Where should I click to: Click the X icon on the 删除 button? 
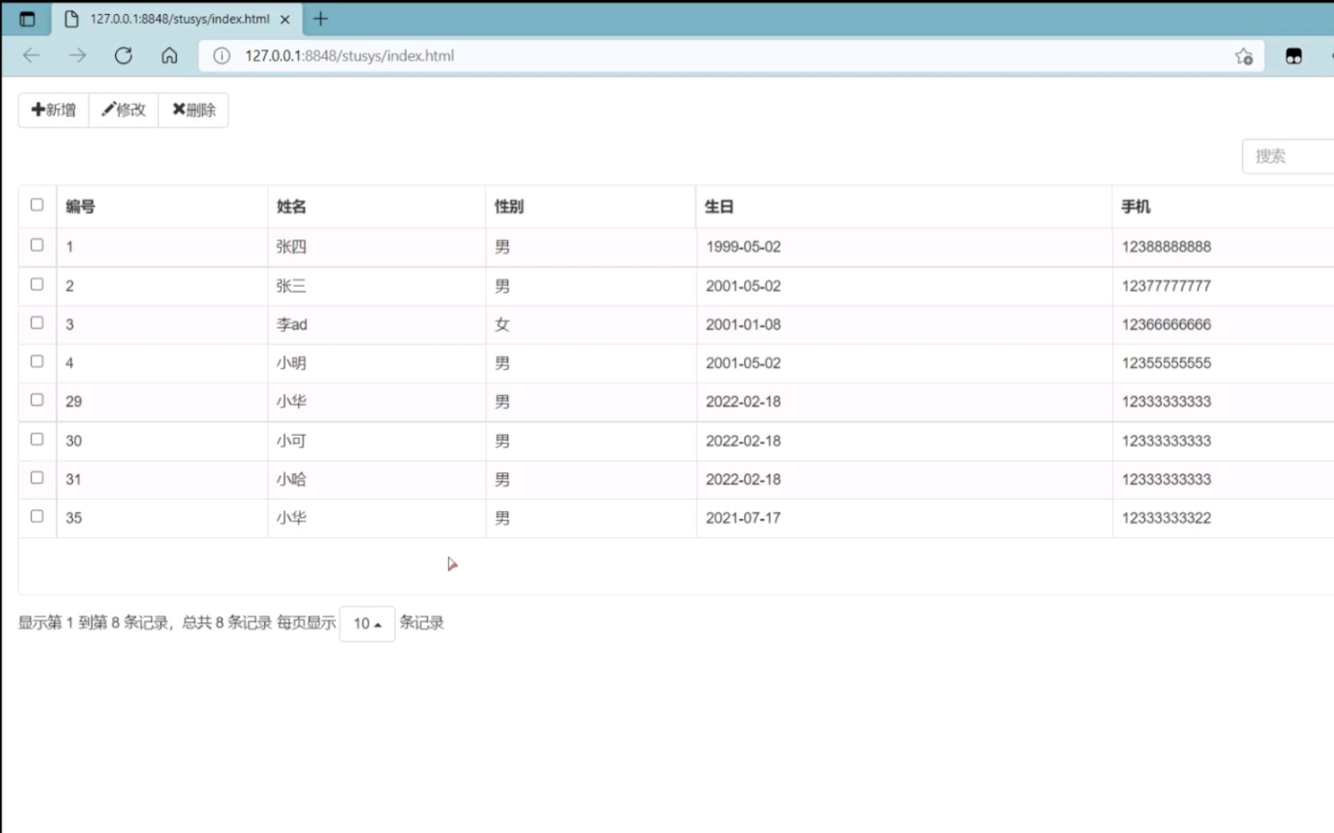point(179,110)
